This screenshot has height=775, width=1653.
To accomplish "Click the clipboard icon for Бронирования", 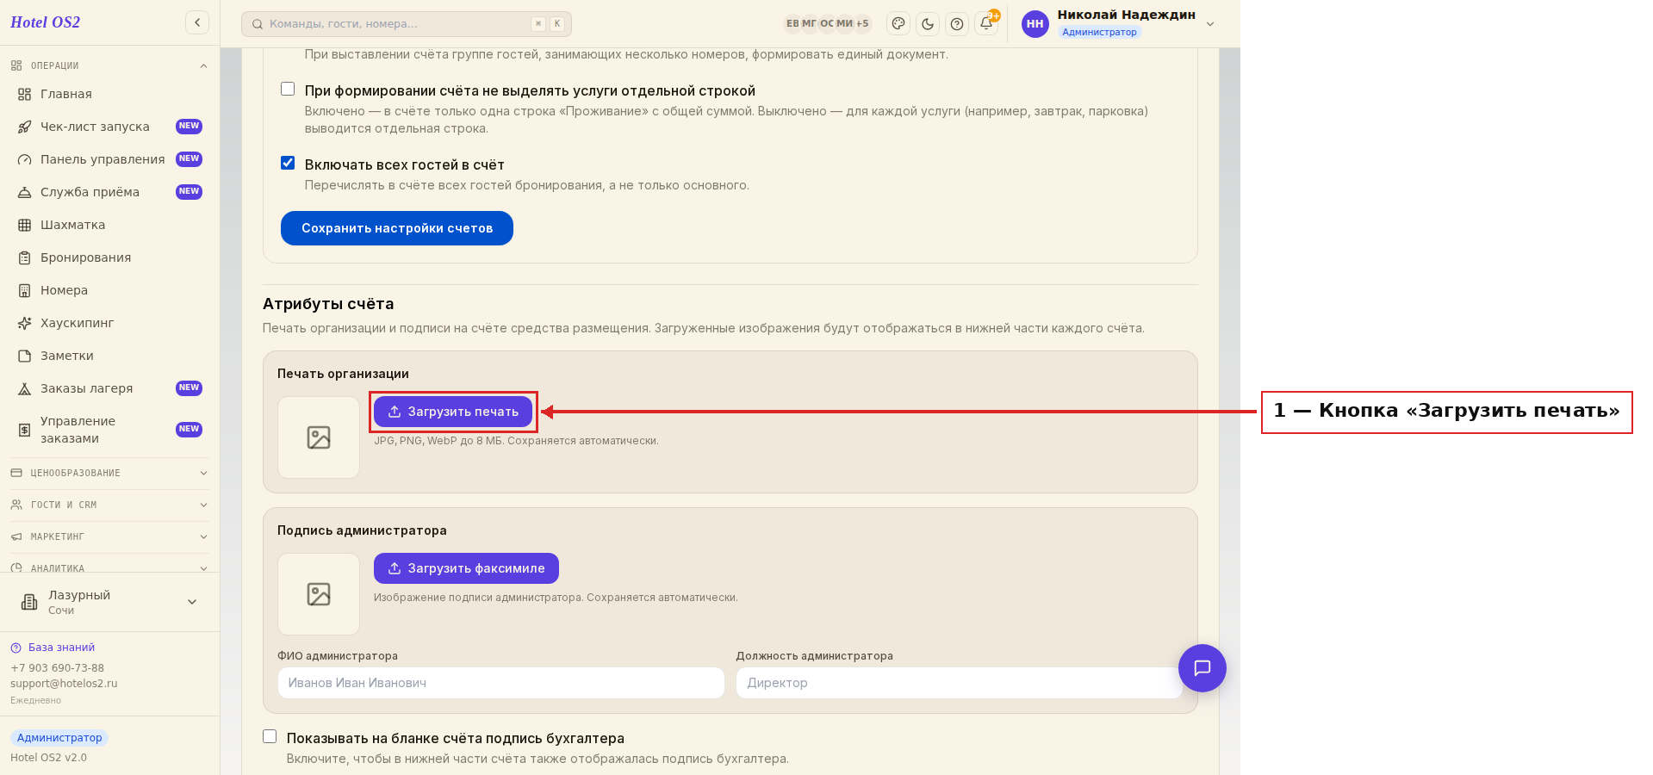I will coord(25,257).
